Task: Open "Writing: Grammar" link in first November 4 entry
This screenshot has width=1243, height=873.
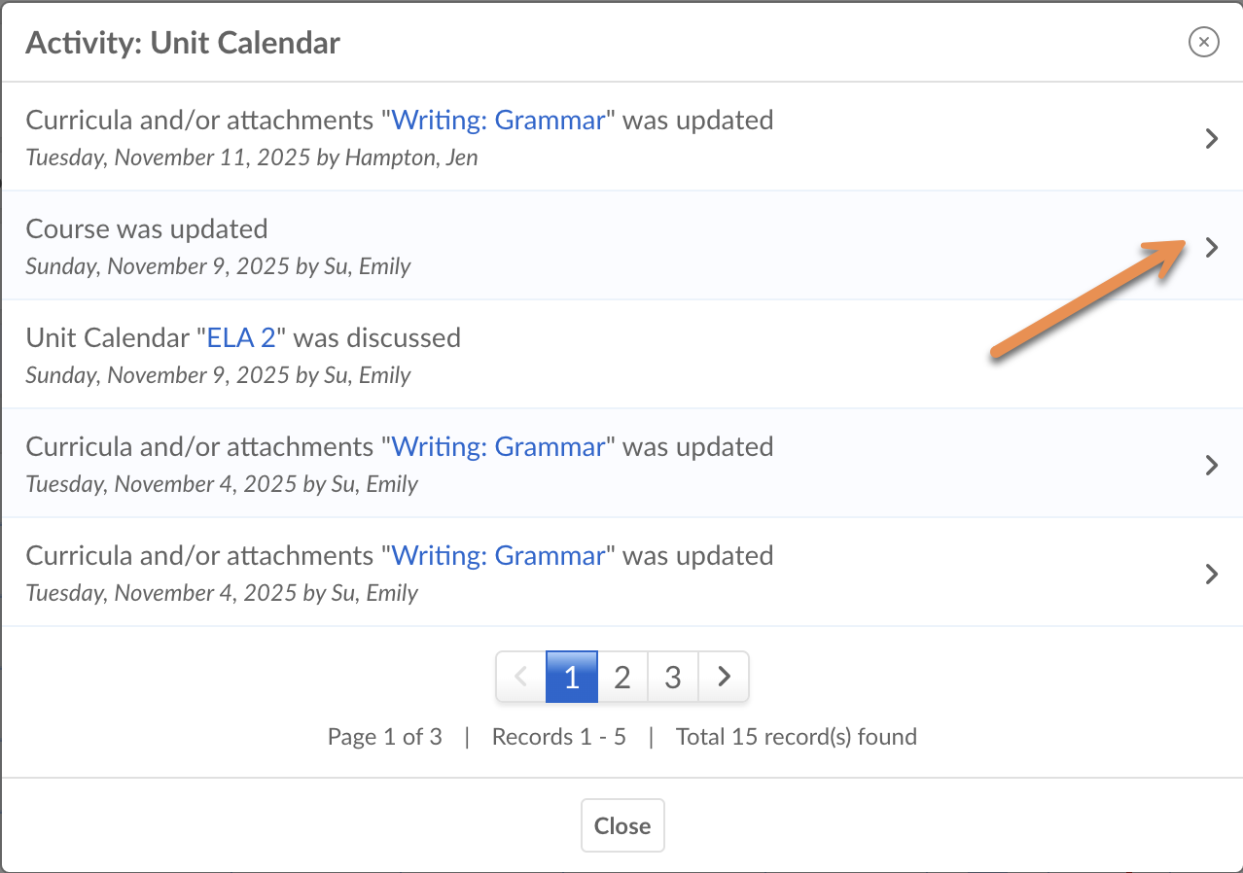Action: 497,447
